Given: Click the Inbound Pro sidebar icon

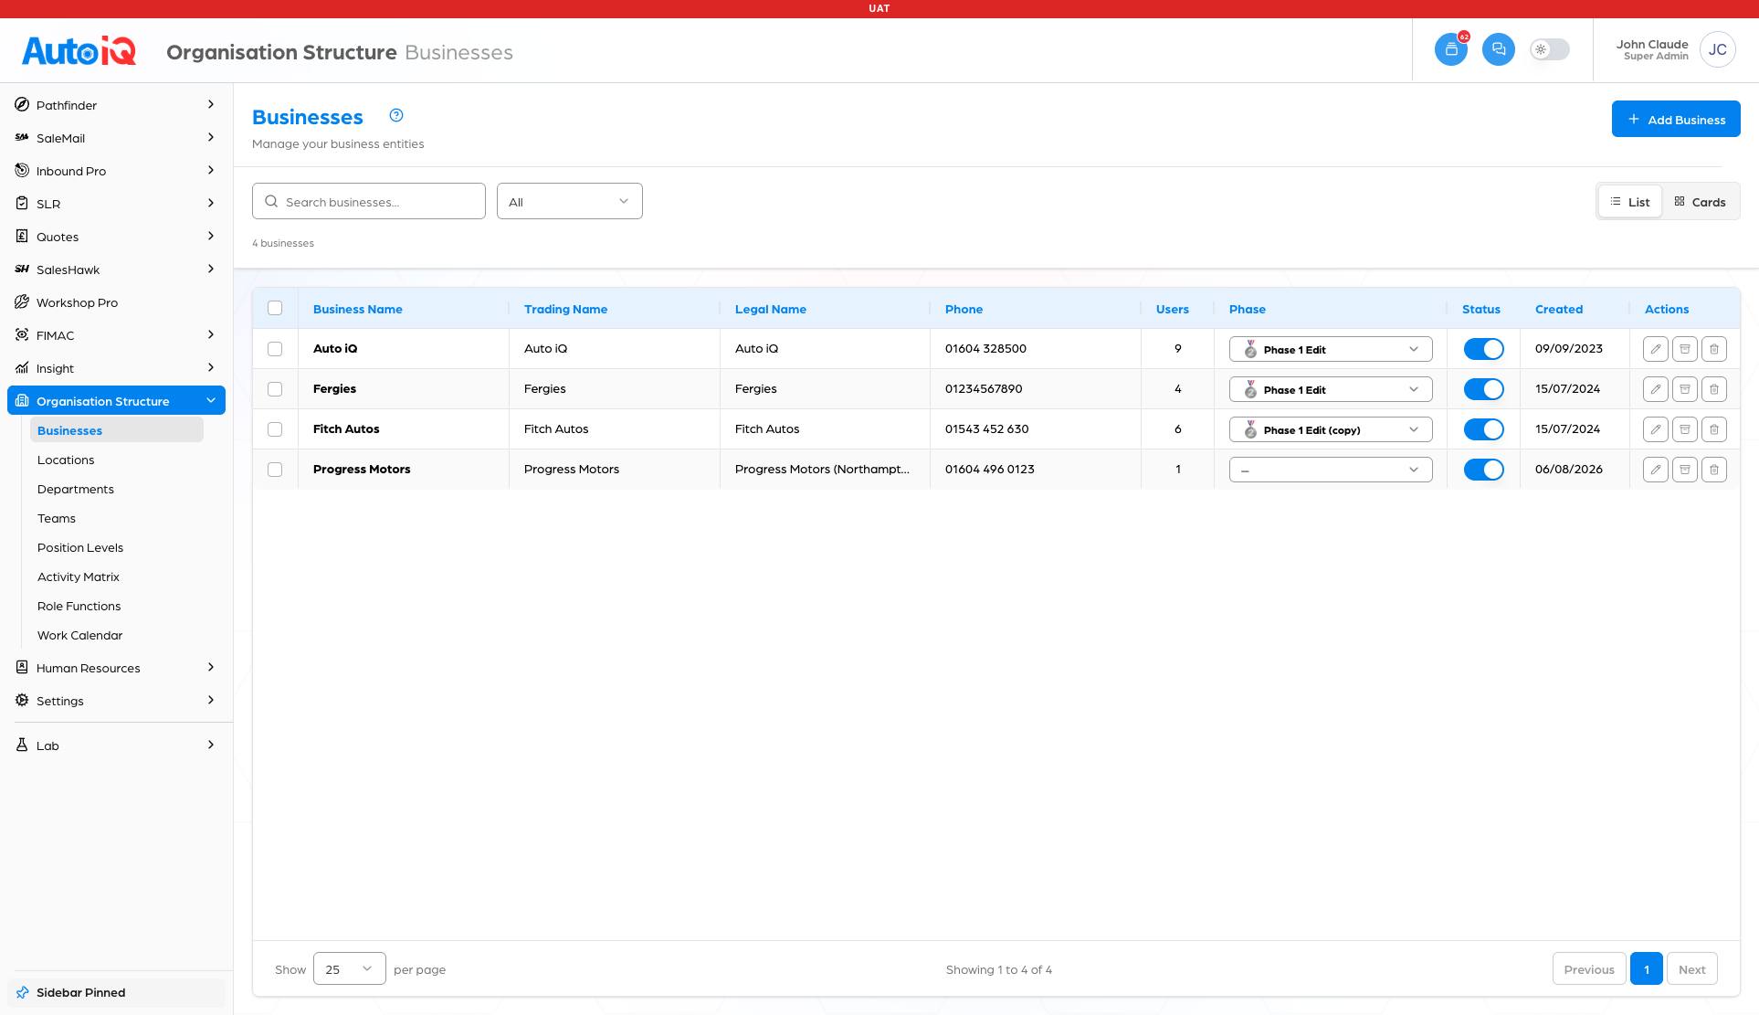Looking at the screenshot, I should click(x=22, y=171).
